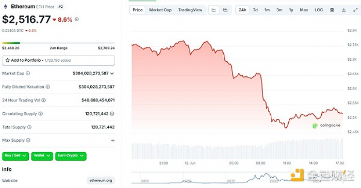
Task: Click the 24h Range progress bar
Action: click(x=58, y=43)
